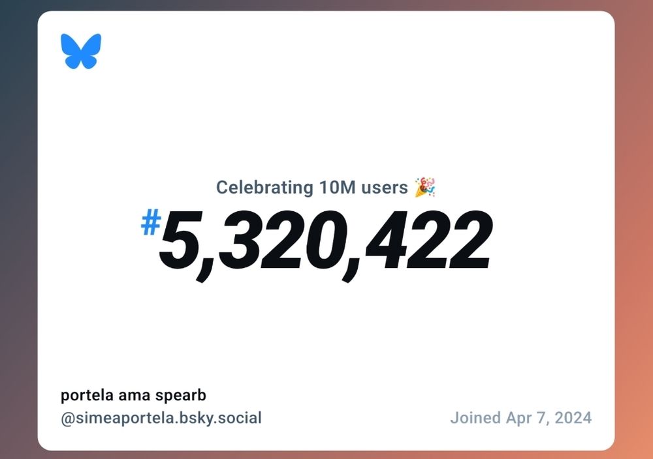
Task: Click the blue hash symbol
Action: click(151, 225)
